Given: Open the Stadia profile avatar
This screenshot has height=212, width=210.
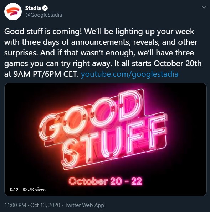Looking at the screenshot, I should pos(13,12).
